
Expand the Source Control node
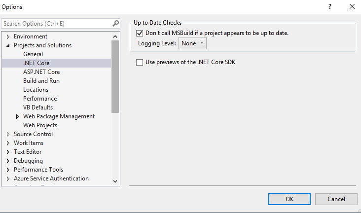click(x=8, y=134)
